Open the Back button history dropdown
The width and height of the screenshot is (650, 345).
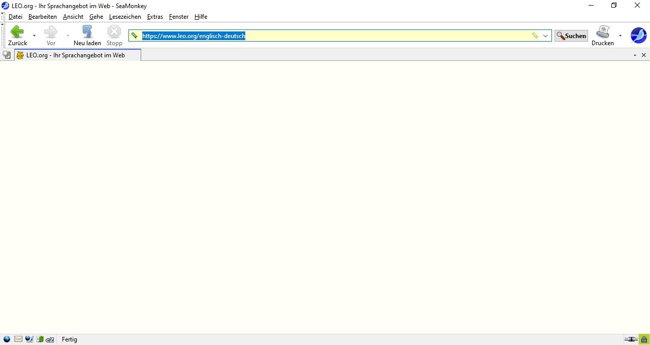34,36
